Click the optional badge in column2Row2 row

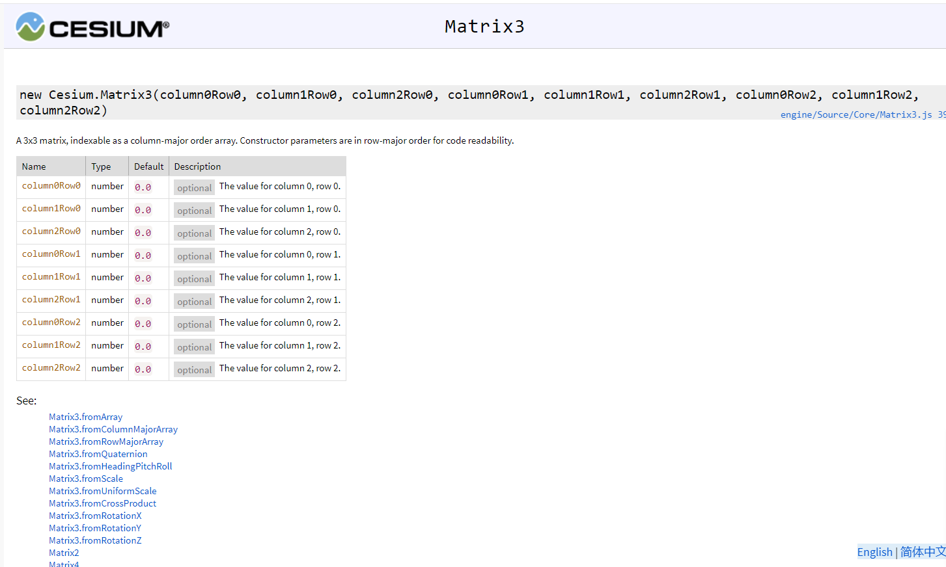(x=194, y=370)
